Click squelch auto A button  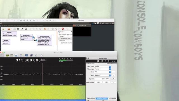pos(114,79)
